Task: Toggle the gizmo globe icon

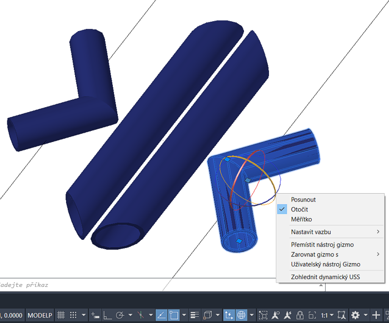Action: pos(242,315)
